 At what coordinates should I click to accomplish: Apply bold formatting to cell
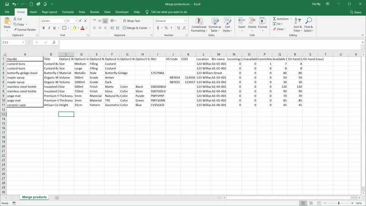(43, 28)
